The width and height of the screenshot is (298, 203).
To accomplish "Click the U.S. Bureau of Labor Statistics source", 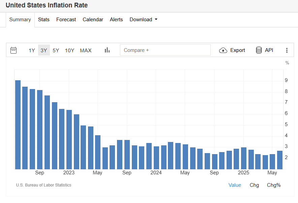I will (43, 185).
